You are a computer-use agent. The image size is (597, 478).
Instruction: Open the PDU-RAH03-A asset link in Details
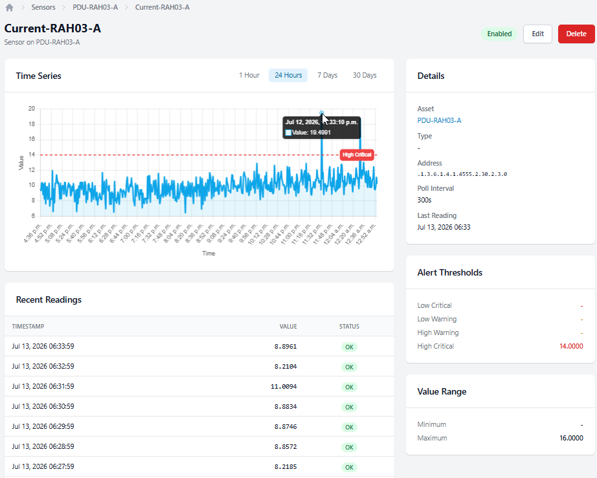pos(439,120)
